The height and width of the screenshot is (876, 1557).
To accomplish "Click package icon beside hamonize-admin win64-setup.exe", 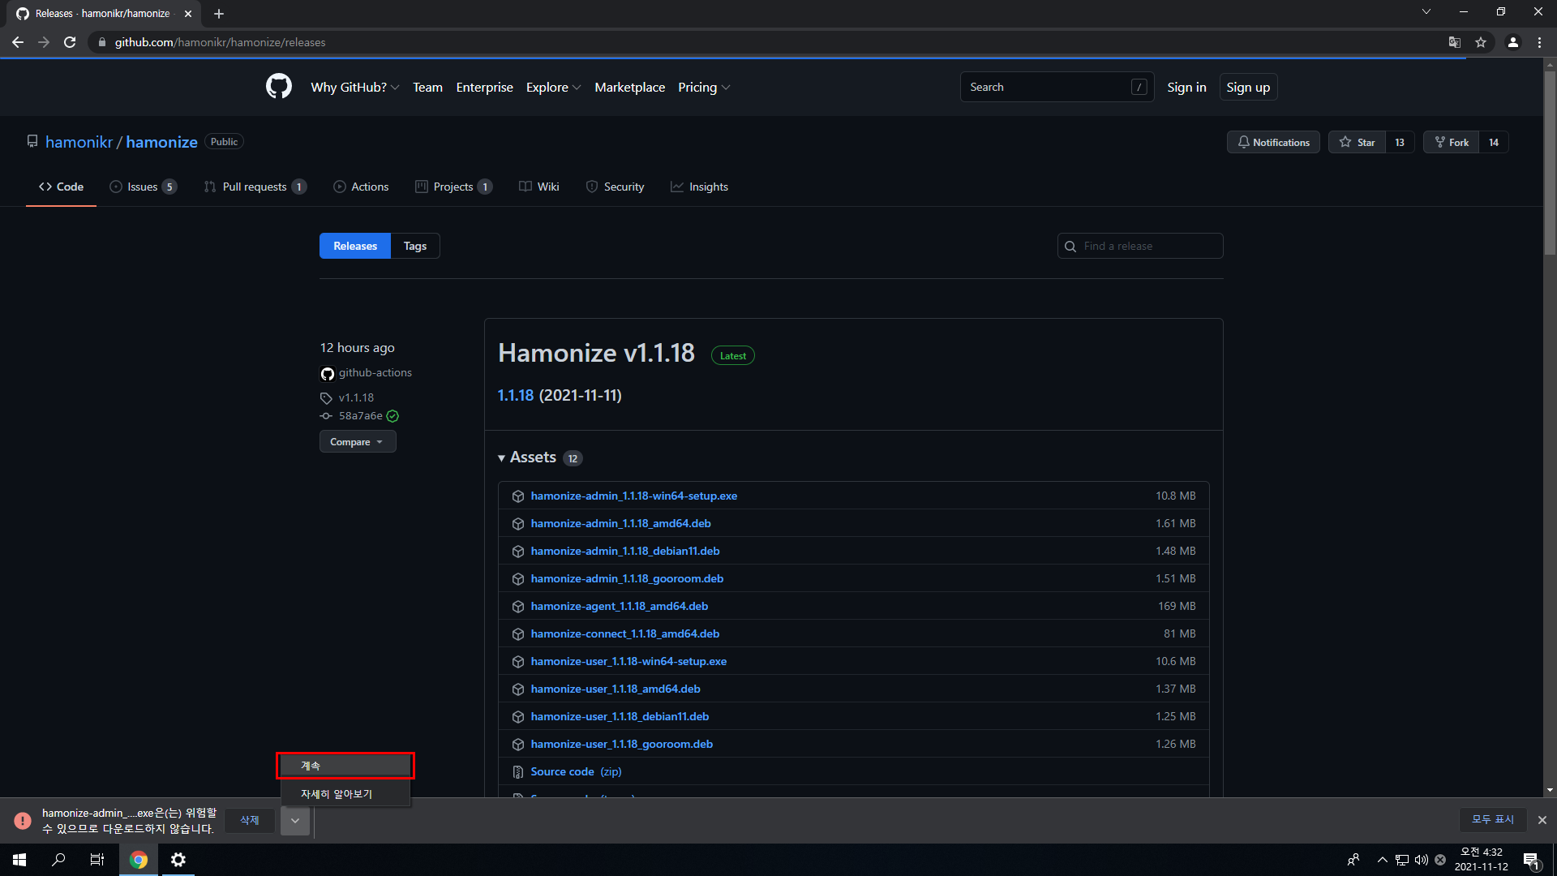I will [x=518, y=496].
